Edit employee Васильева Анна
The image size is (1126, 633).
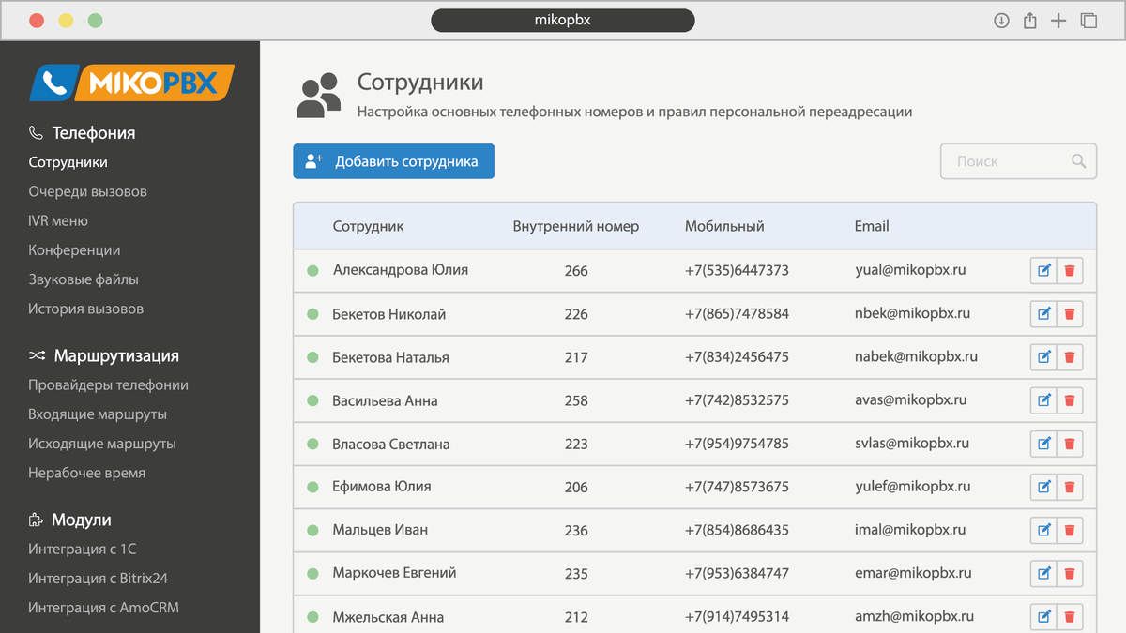[x=1043, y=400]
